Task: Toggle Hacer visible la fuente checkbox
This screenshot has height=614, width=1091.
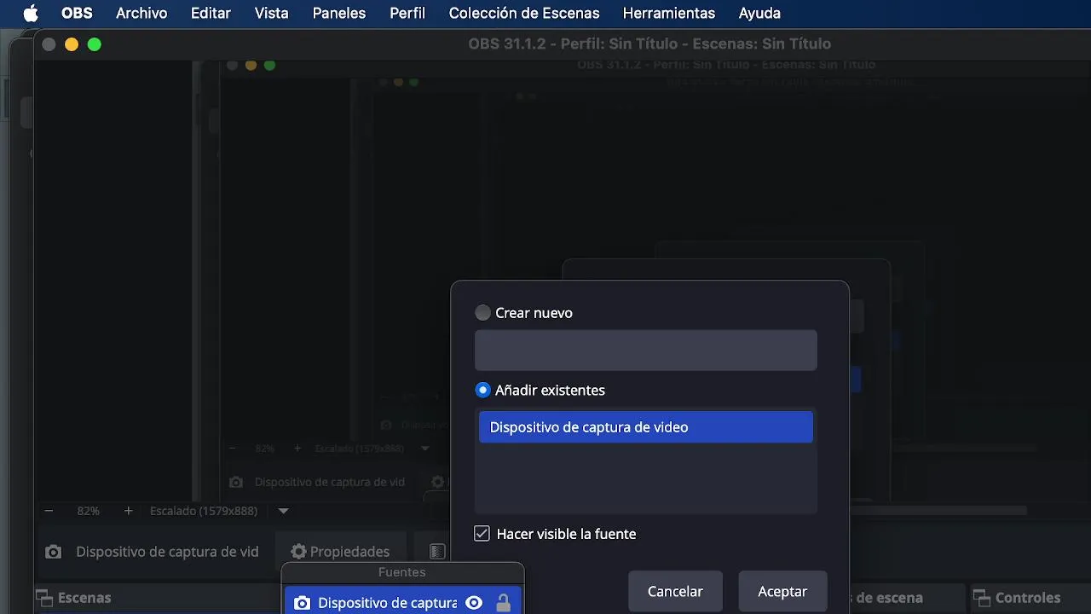Action: click(x=482, y=534)
